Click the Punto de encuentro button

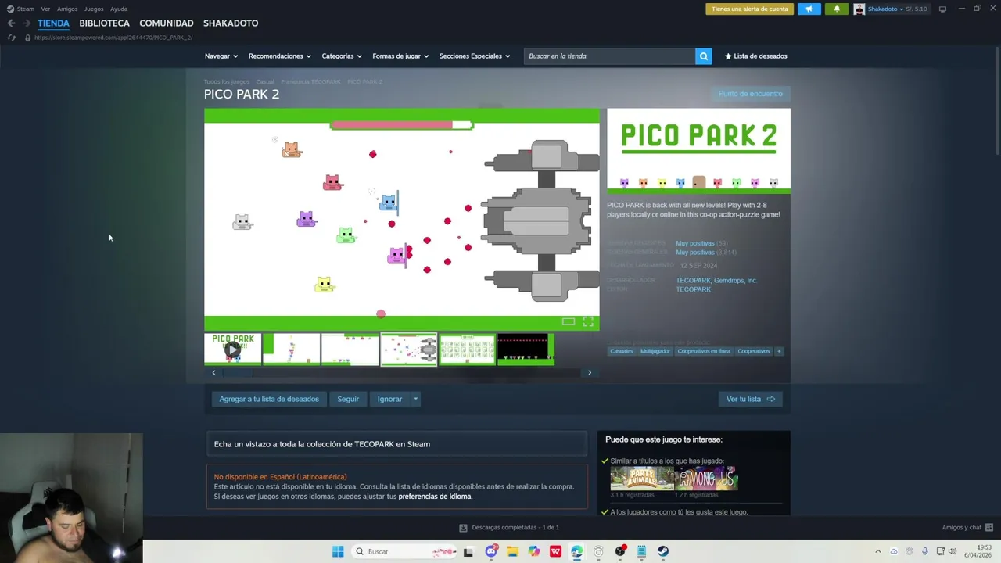[x=750, y=94]
